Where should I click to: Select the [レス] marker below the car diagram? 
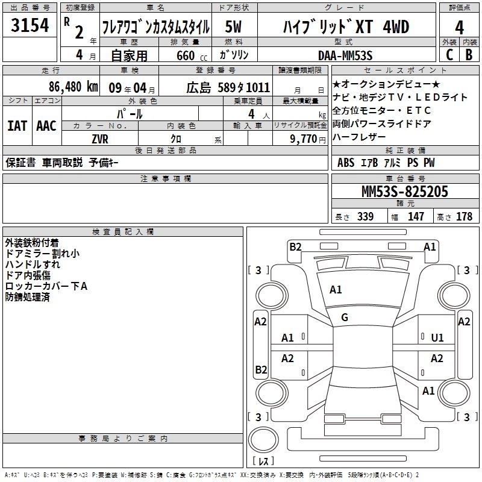[263, 461]
